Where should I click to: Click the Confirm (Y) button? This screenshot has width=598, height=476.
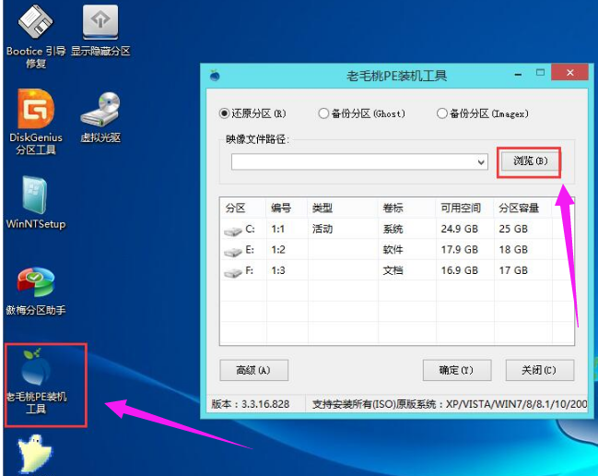[456, 370]
